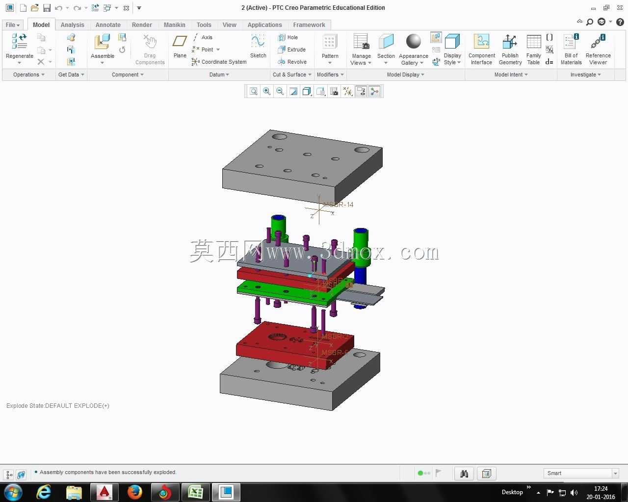
Task: Click the Undo icon
Action: 59,8
